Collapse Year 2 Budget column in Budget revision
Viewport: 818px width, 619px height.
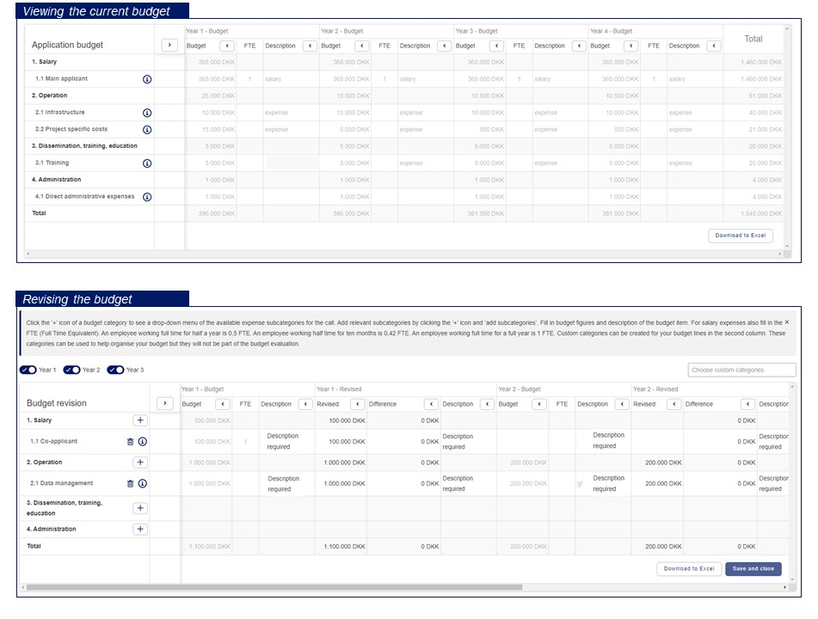point(539,404)
